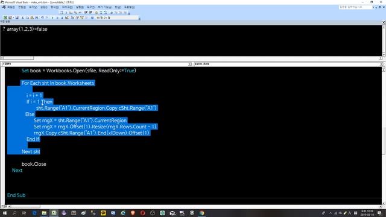Click the Next Bookmark icon
This screenshot has height=217, width=386.
[x=116, y=13]
